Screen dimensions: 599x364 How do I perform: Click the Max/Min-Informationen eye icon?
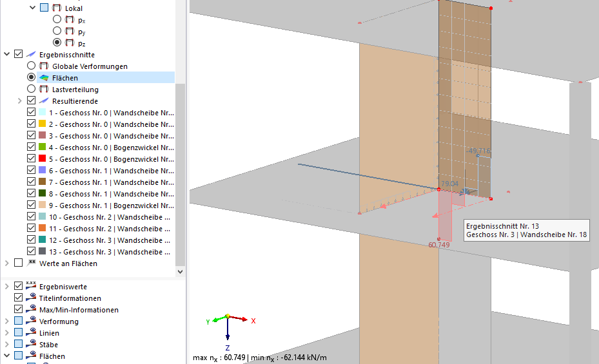click(31, 309)
